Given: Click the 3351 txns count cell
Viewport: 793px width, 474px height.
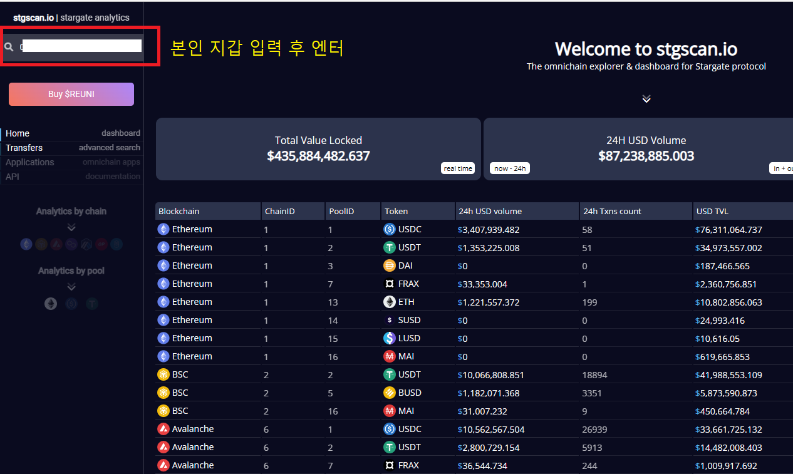Looking at the screenshot, I should [x=592, y=393].
